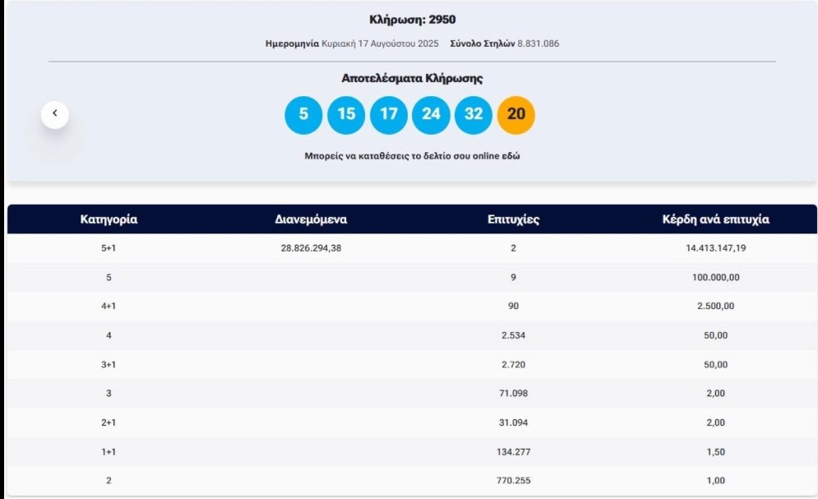Select the 4+1 category row
818x499 pixels.
pos(412,306)
